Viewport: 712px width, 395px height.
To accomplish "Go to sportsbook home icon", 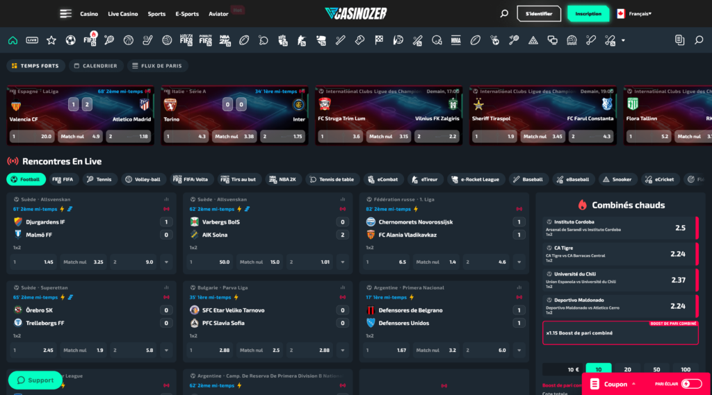I will coord(13,40).
